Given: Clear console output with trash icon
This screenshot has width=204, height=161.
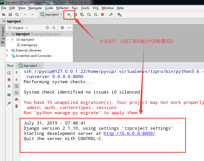Looking at the screenshot, I should [x=17, y=106].
